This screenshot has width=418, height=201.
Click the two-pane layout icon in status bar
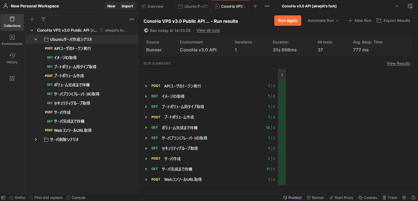404,197
